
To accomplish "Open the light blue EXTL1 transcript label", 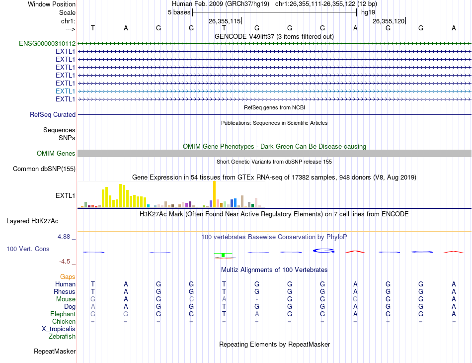I will [65, 91].
